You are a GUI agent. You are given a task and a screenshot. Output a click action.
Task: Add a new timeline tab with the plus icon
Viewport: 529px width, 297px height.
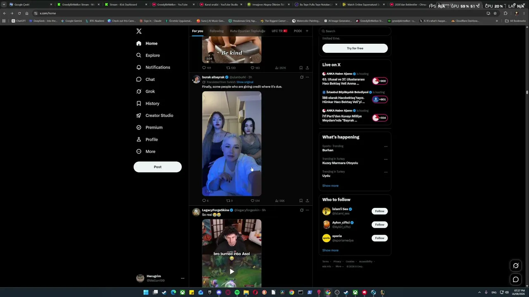click(x=307, y=31)
